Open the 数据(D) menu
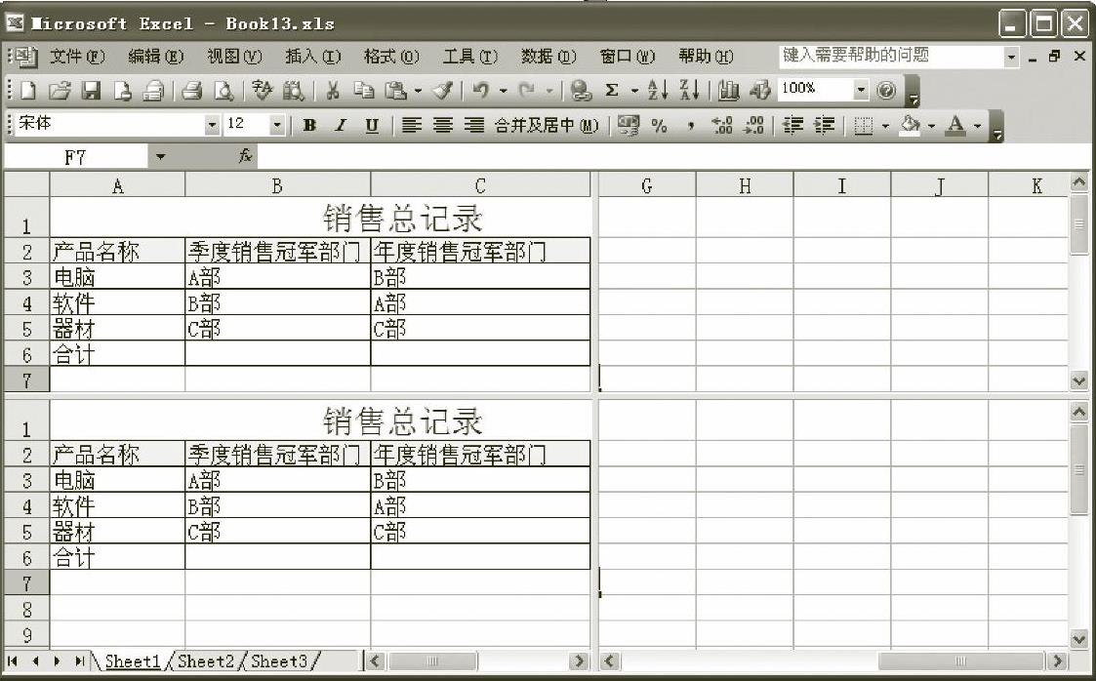The width and height of the screenshot is (1096, 681). click(548, 56)
